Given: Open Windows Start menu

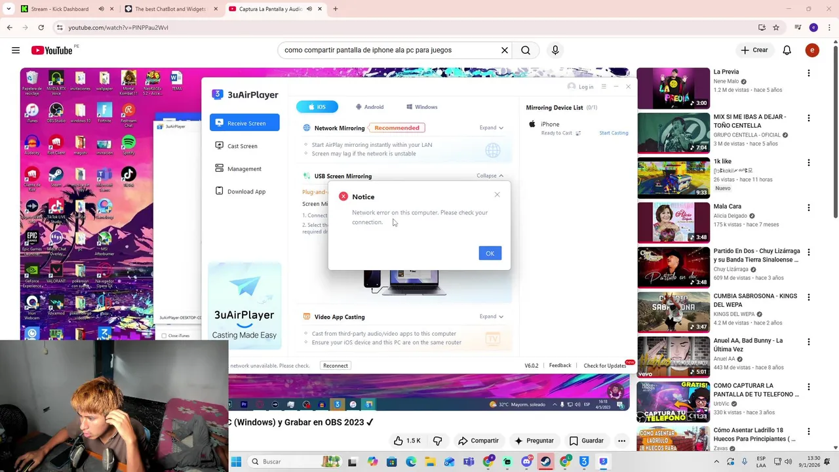Looking at the screenshot, I should click(236, 462).
